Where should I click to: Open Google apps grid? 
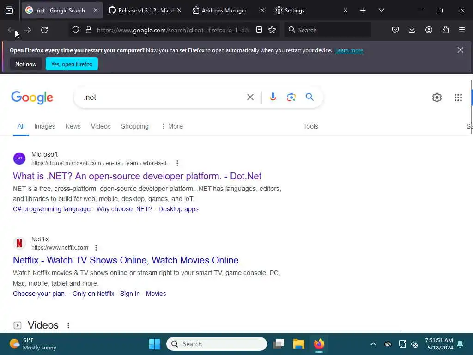[x=458, y=98]
